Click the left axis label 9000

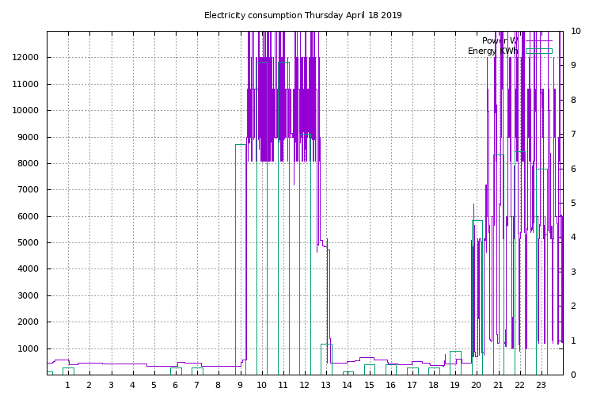tap(28, 137)
